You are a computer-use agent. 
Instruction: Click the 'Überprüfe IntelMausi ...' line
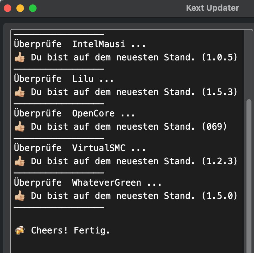point(80,44)
